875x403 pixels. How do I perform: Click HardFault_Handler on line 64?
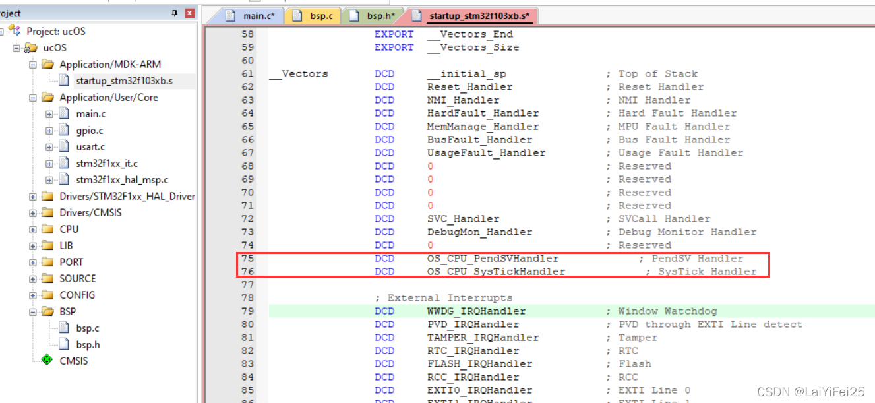click(x=483, y=113)
